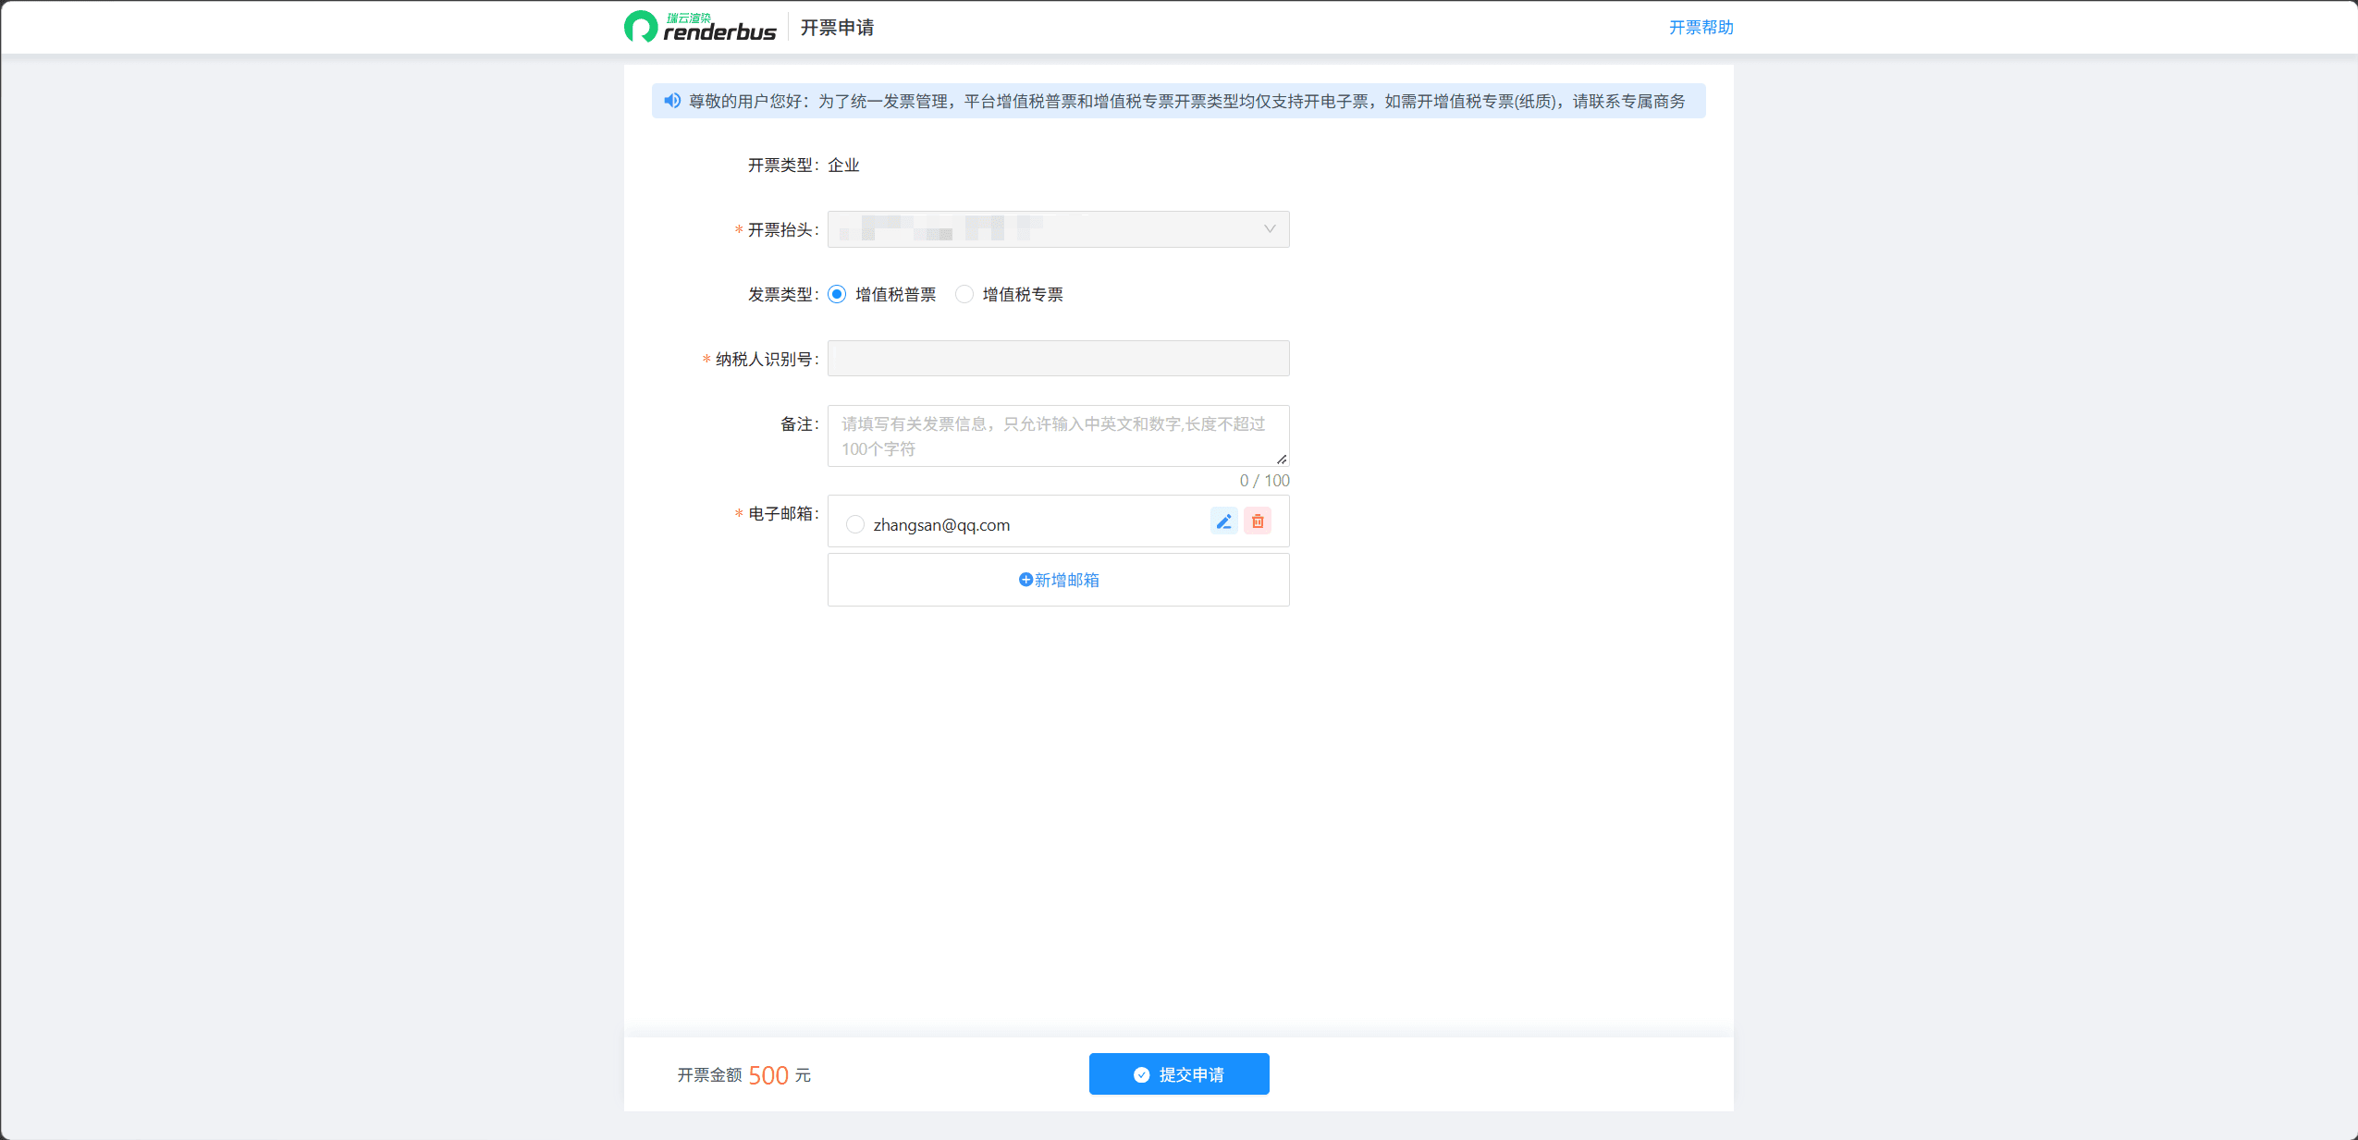Open the 开票抬头 dropdown
2358x1140 pixels.
pos(1059,229)
